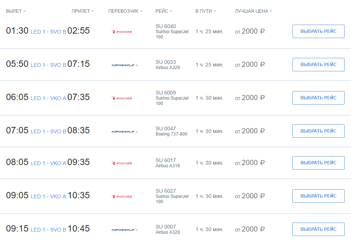Click the Aeroflot logo for flight SU 0033
Image resolution: width=351 pixels, height=242 pixels.
pyautogui.click(x=125, y=65)
